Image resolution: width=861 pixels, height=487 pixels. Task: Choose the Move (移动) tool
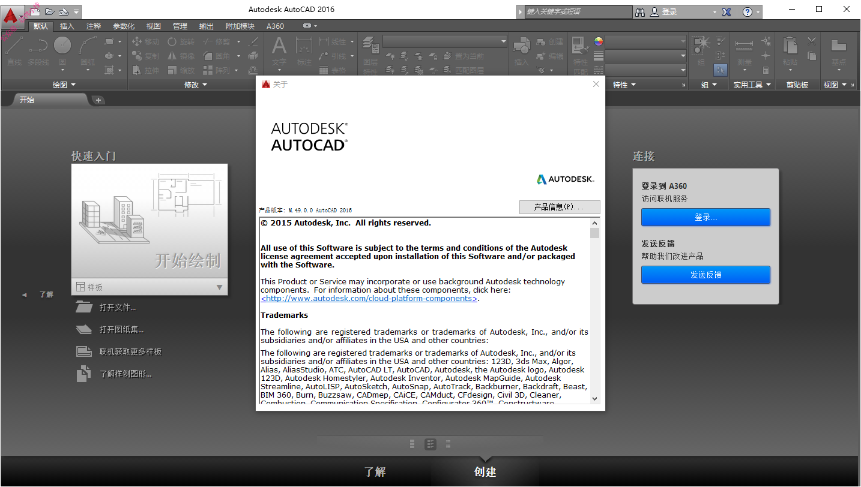[x=146, y=41]
